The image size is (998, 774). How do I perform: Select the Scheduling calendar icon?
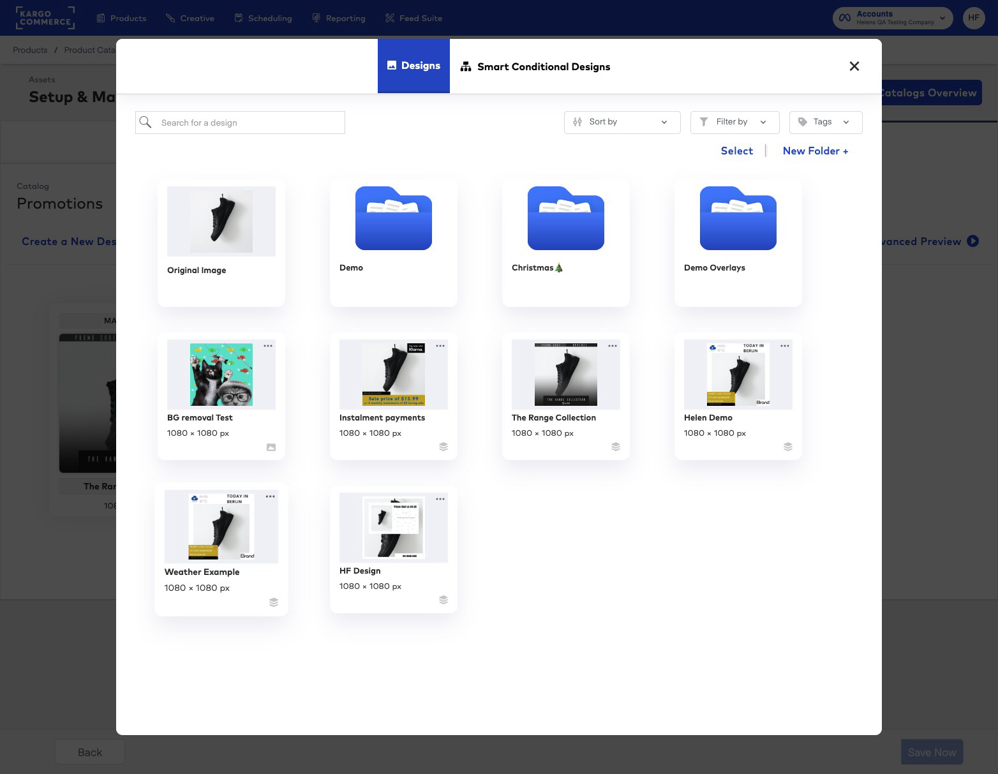pyautogui.click(x=239, y=18)
